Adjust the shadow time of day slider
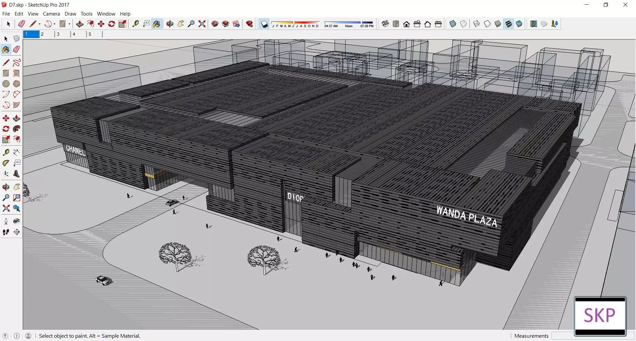636x341 pixels. coord(349,24)
